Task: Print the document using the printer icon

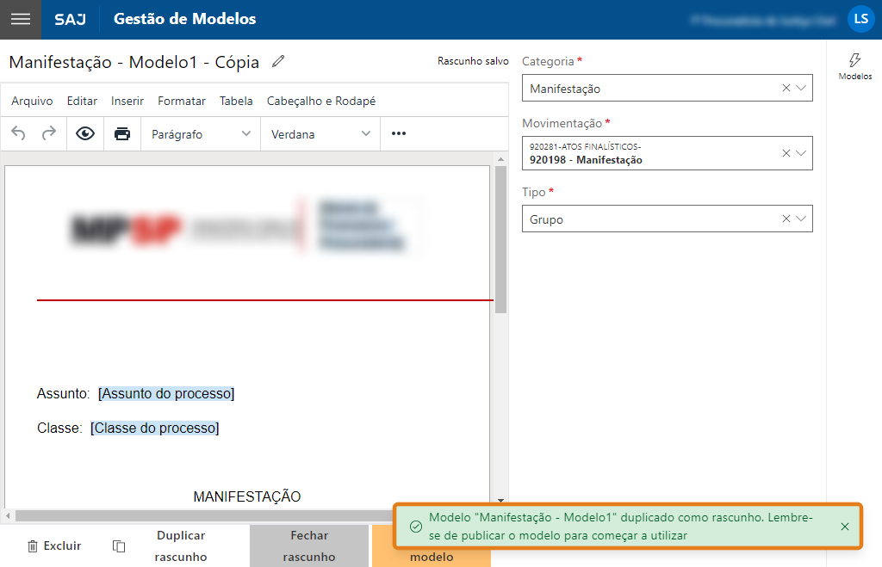Action: click(x=120, y=133)
